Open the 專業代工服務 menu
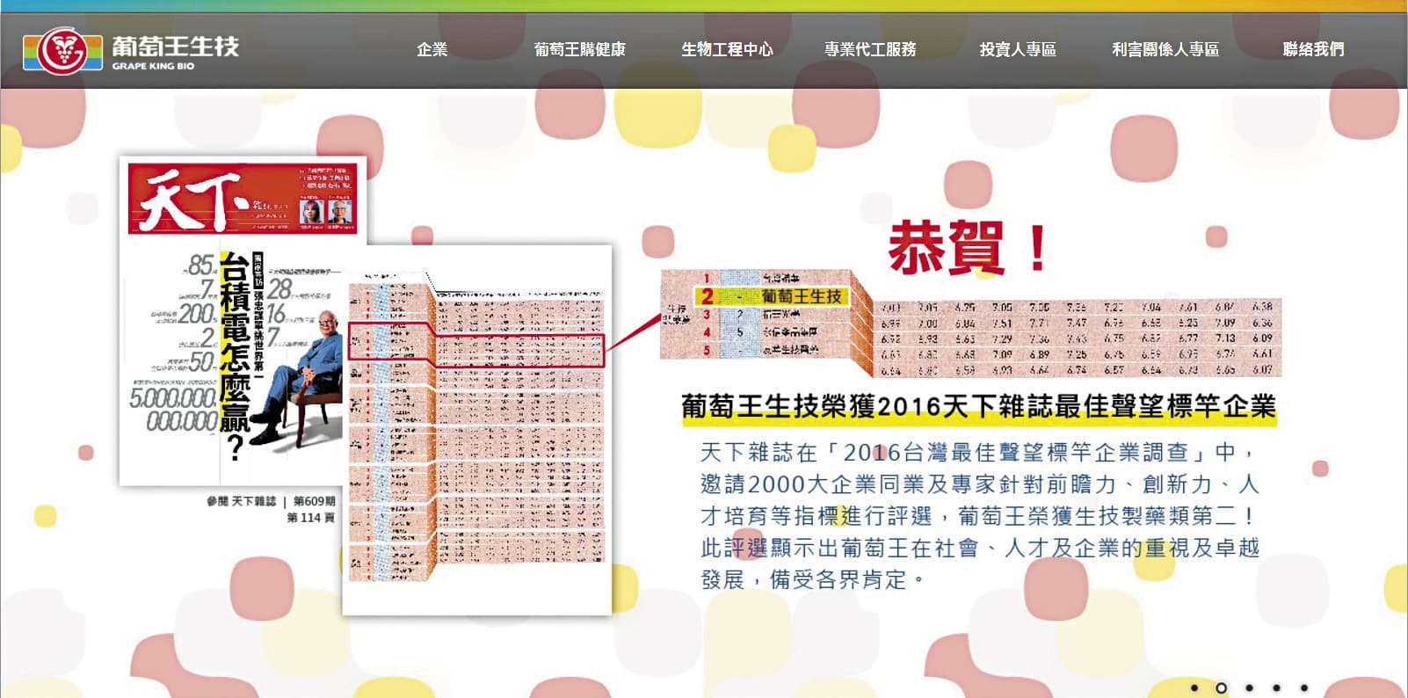This screenshot has width=1408, height=698. [x=870, y=49]
